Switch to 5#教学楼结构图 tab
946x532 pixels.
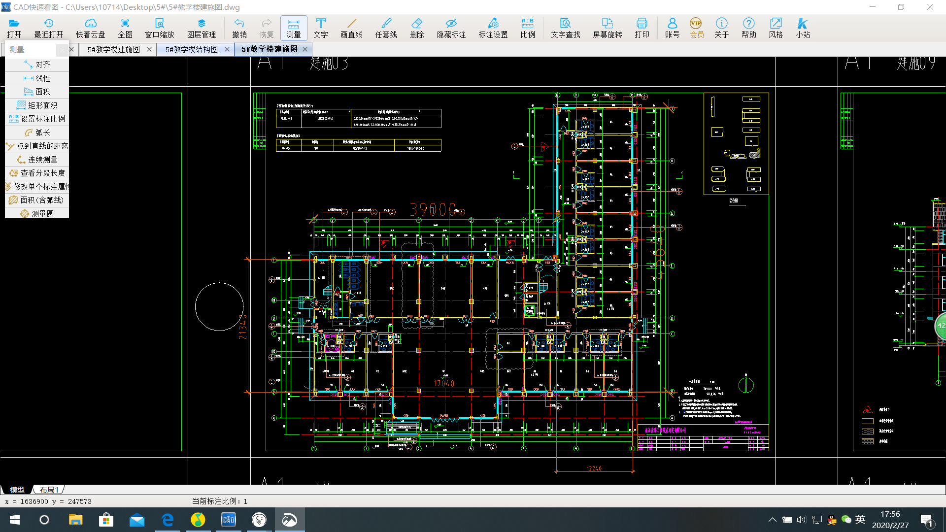click(192, 49)
